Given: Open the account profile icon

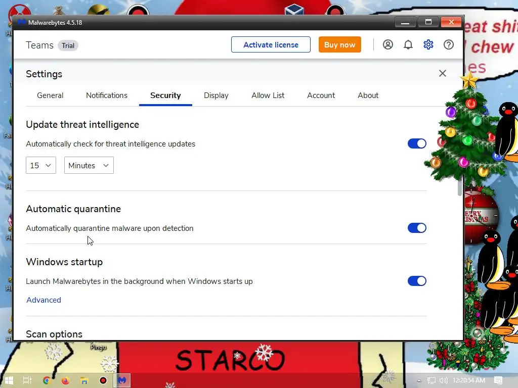Looking at the screenshot, I should (388, 44).
